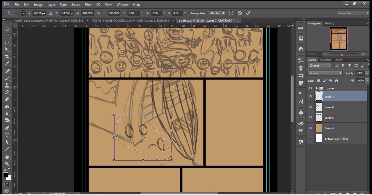Viewport: 372px width, 195px height.
Task: Open the blend mode dropdown showing Normal
Action: click(324, 73)
